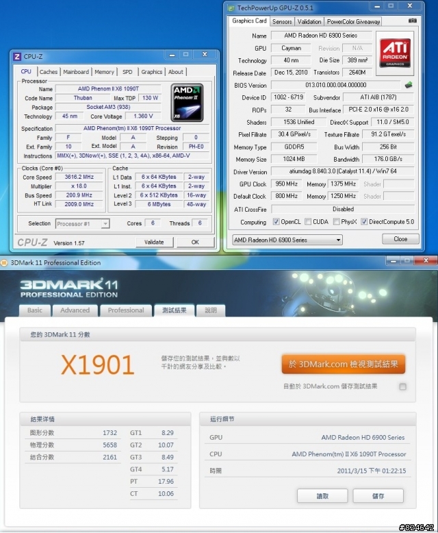The width and height of the screenshot is (438, 533).
Task: Click the 結合分數 2161 result row
Action: tap(73, 457)
